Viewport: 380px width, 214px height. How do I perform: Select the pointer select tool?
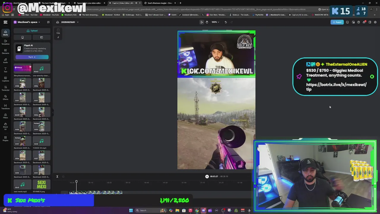[x=202, y=22]
